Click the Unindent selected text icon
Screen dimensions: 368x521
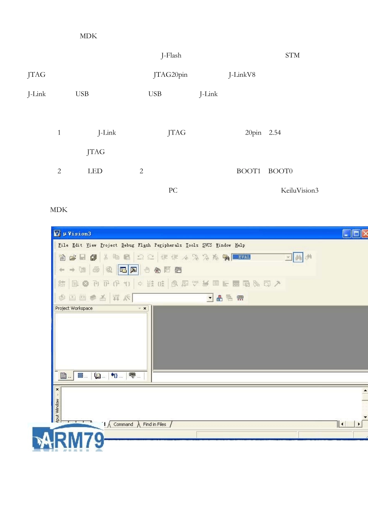tap(175, 257)
